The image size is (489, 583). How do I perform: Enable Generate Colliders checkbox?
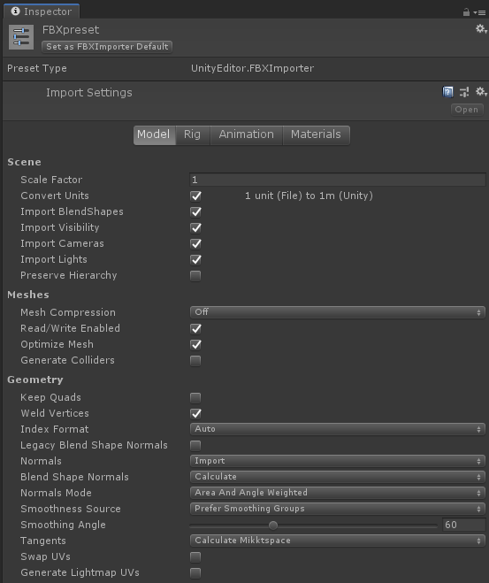[x=195, y=360]
